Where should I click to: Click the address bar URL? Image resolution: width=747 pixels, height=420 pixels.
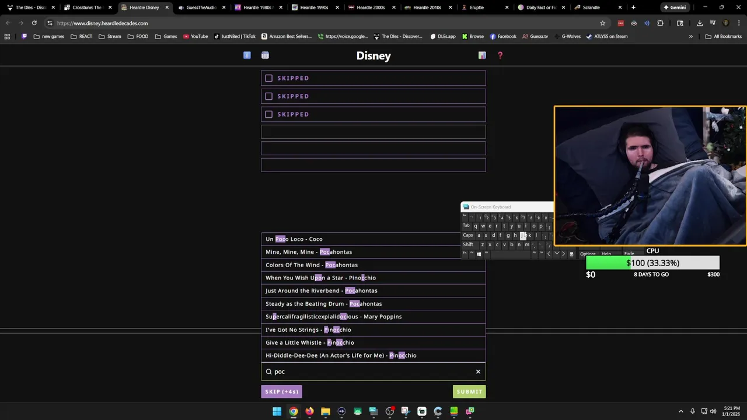(x=102, y=23)
